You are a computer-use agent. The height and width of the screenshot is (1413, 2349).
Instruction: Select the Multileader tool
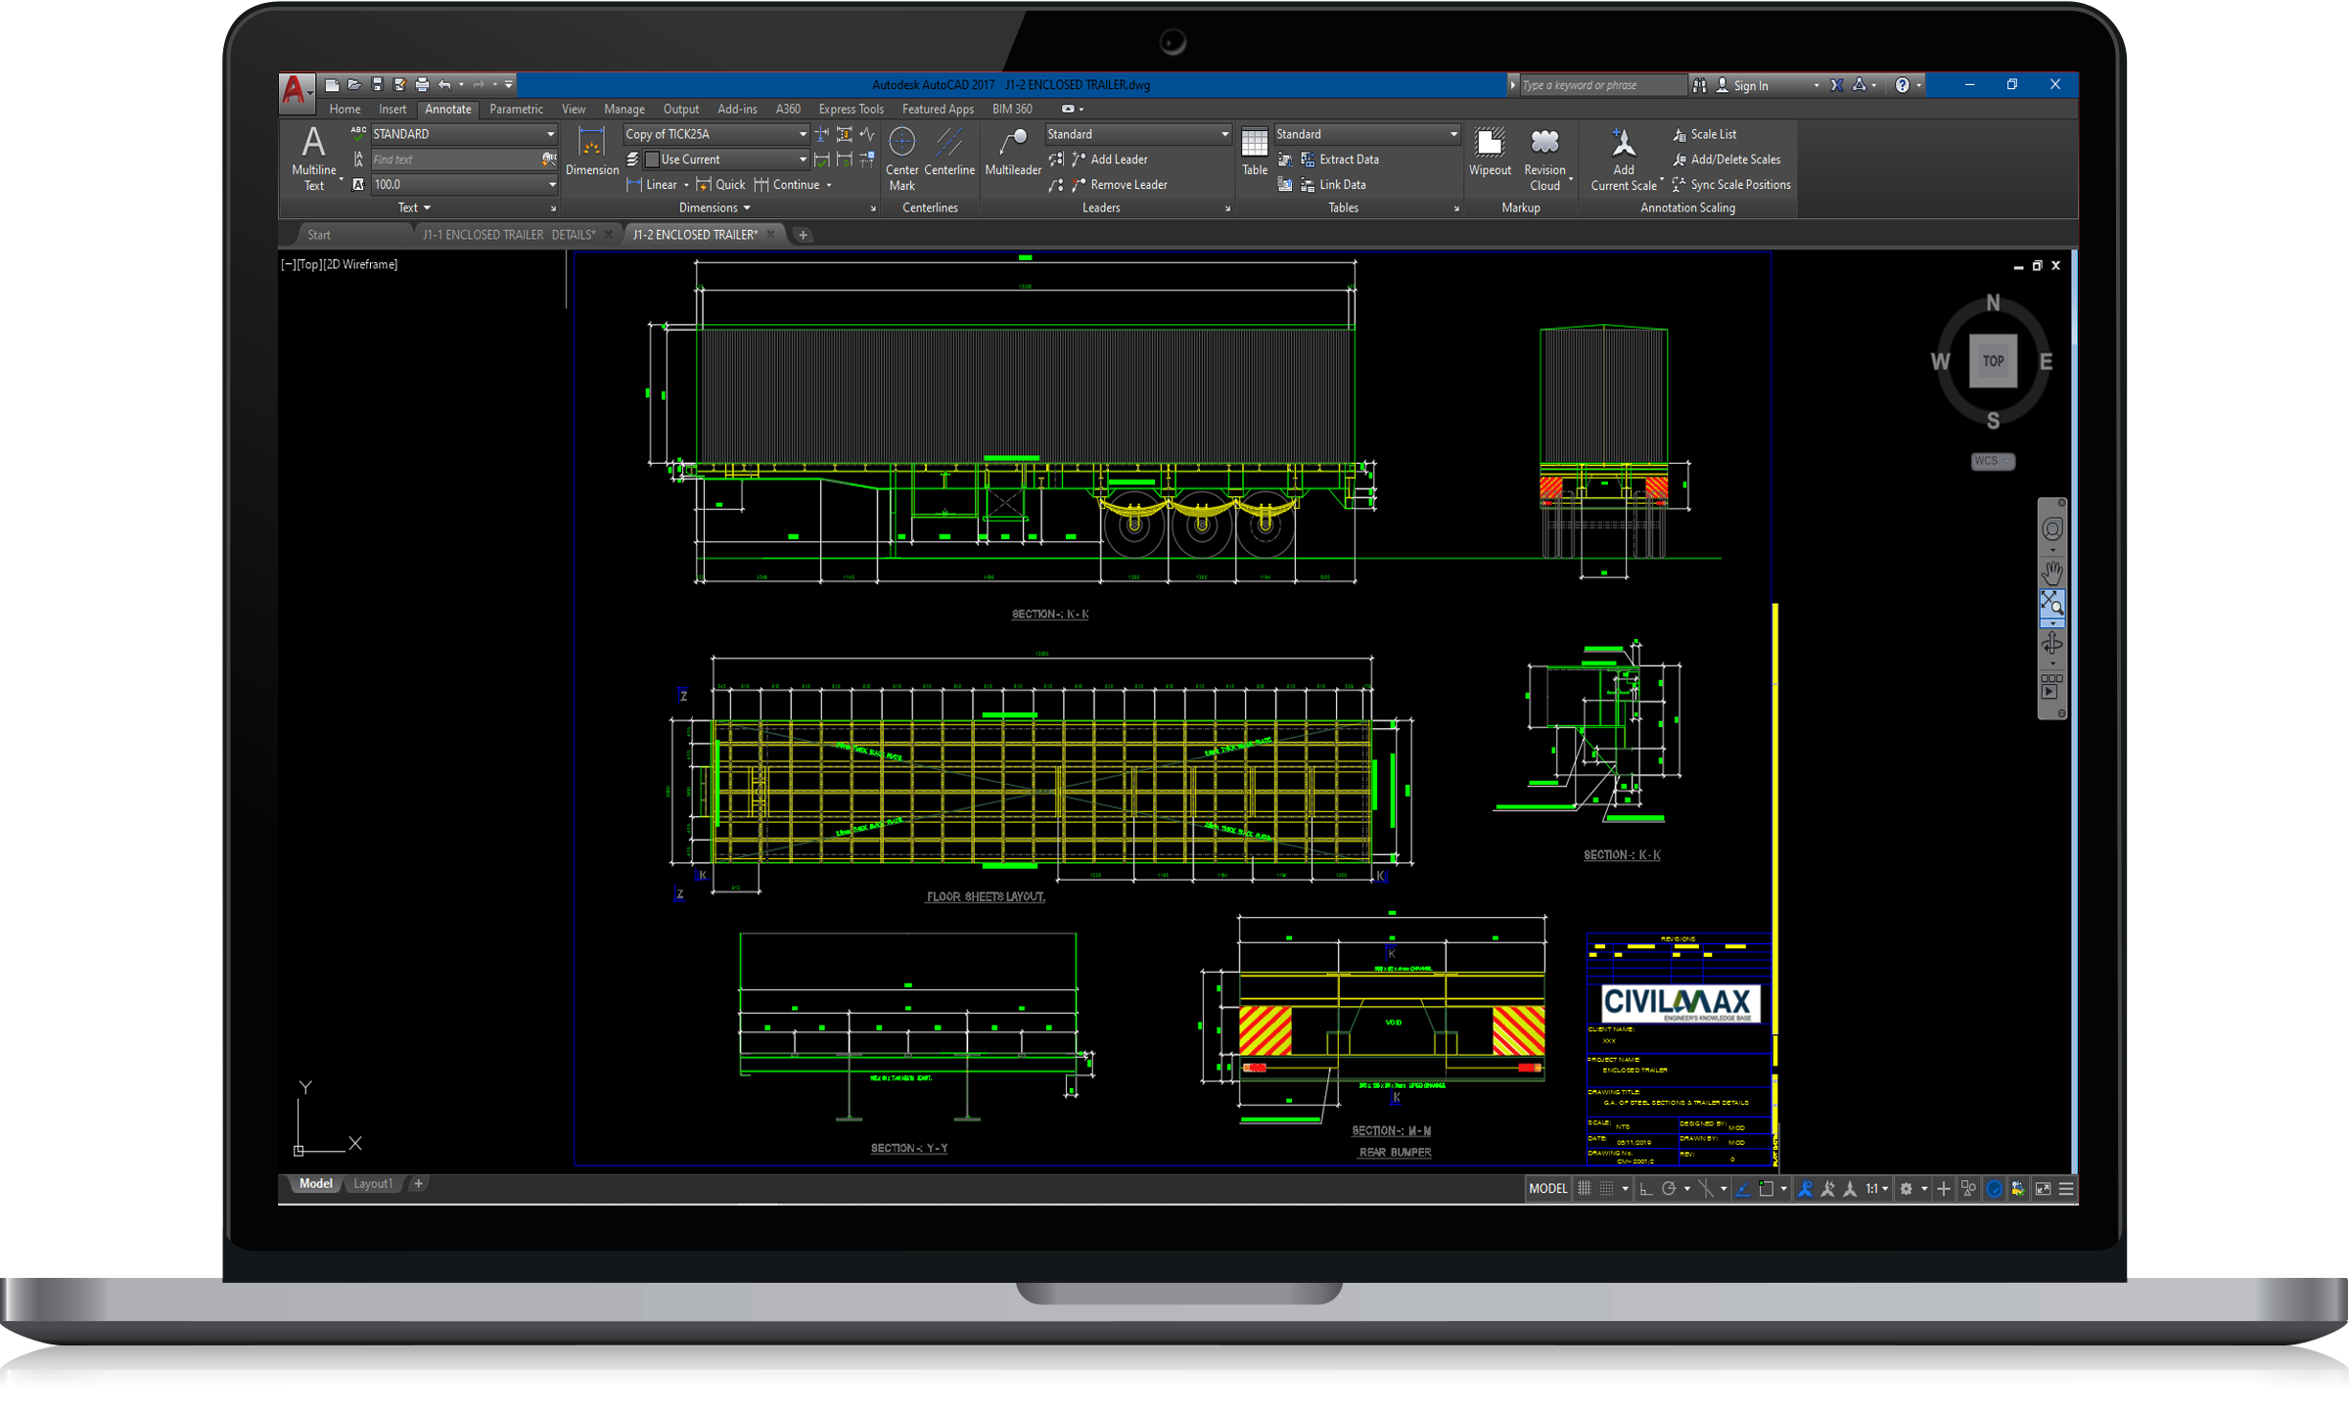(1013, 153)
